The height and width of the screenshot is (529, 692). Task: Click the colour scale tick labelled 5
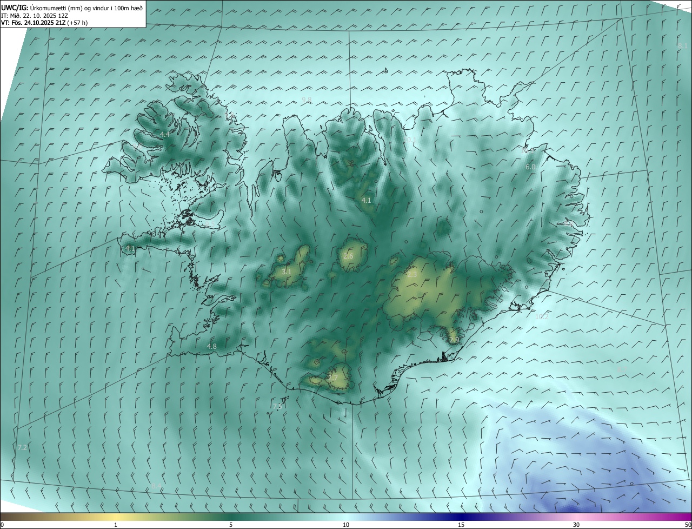231,525
